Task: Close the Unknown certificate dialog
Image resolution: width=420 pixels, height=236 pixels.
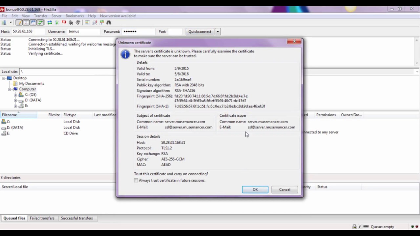Action: [294, 41]
